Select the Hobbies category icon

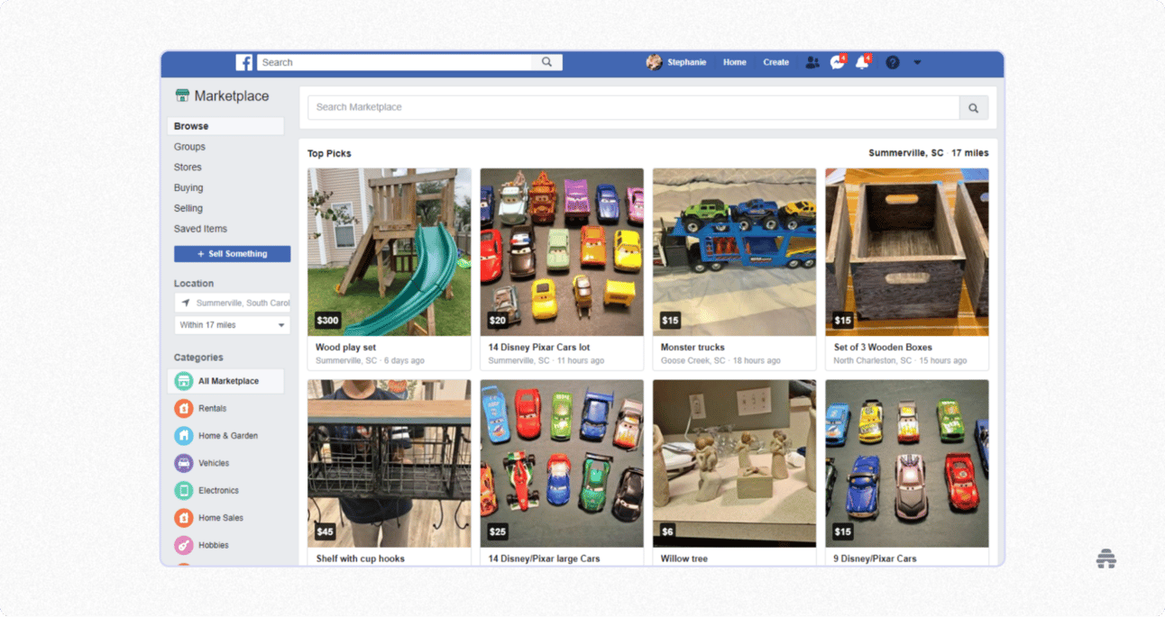[x=184, y=545]
